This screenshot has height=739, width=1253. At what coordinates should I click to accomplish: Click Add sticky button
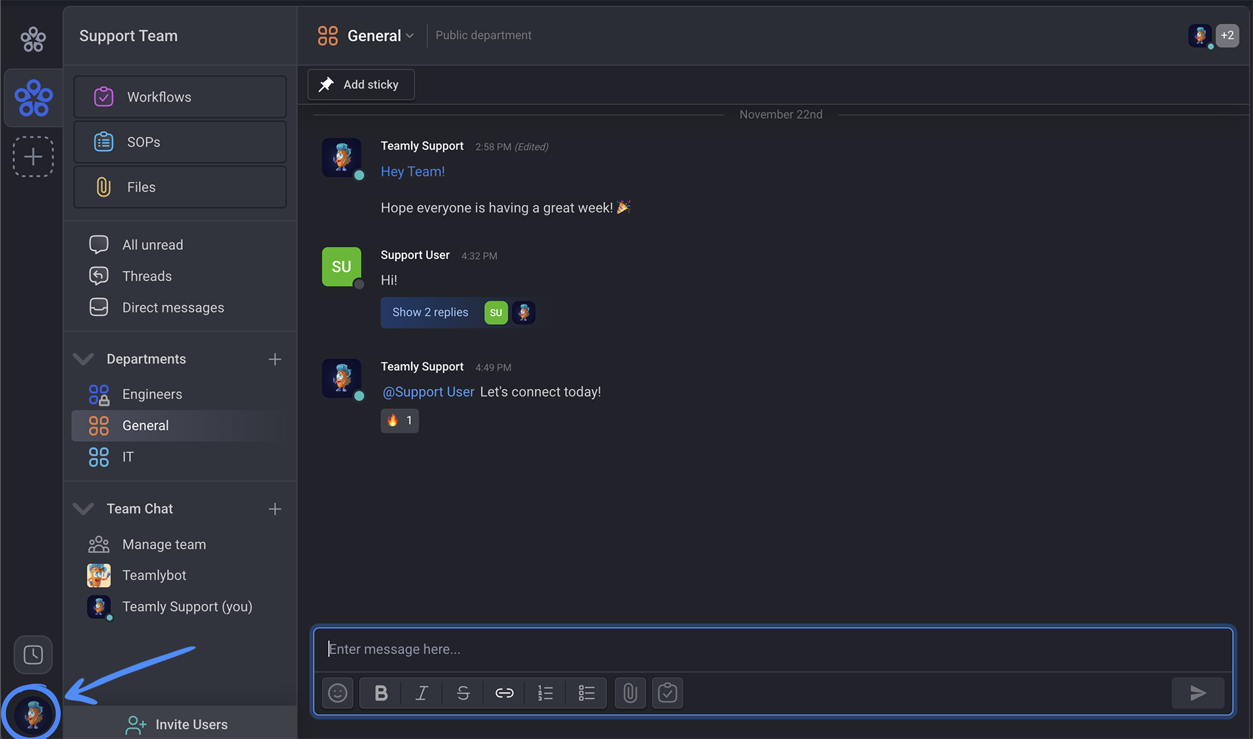pos(361,85)
